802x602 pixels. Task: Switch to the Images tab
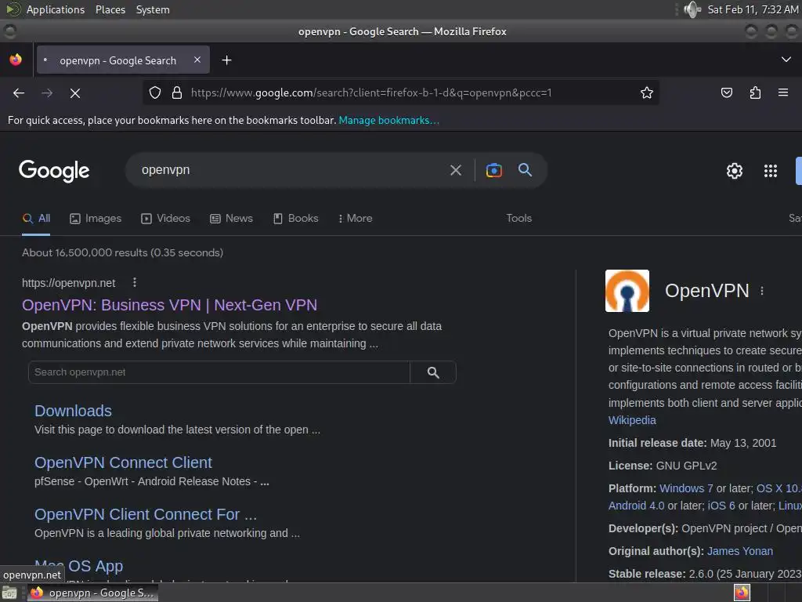tap(96, 219)
